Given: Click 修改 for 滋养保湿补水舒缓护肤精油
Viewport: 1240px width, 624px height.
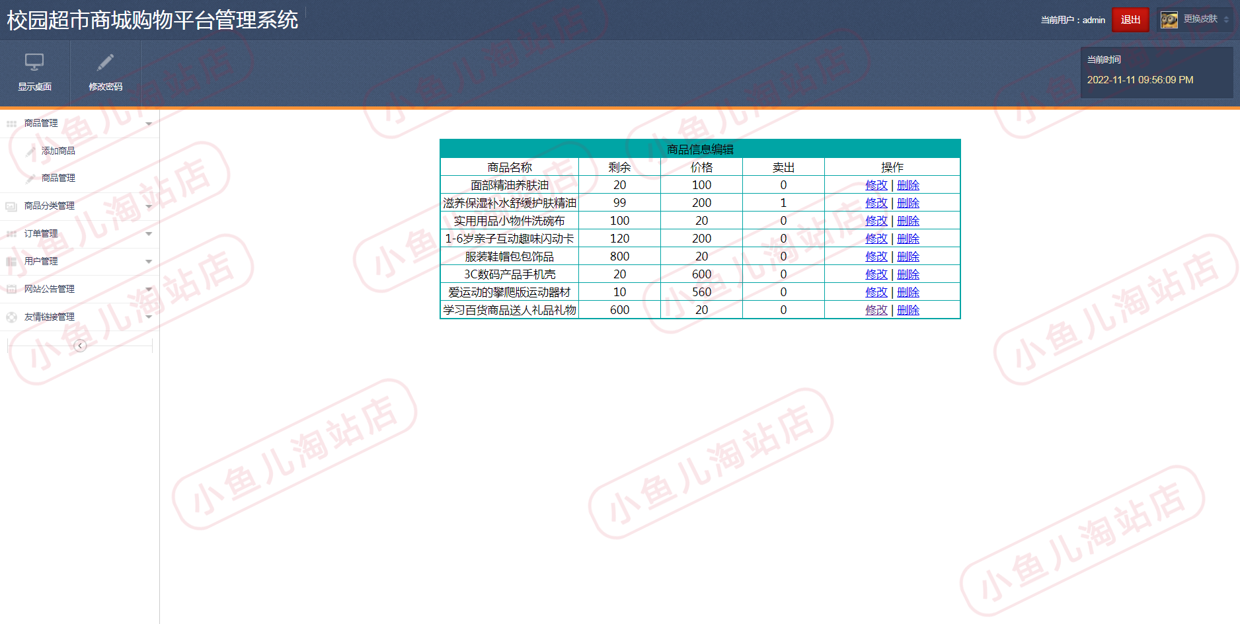Looking at the screenshot, I should (x=876, y=203).
